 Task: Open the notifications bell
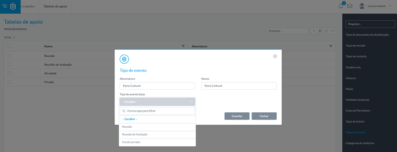[341, 6]
